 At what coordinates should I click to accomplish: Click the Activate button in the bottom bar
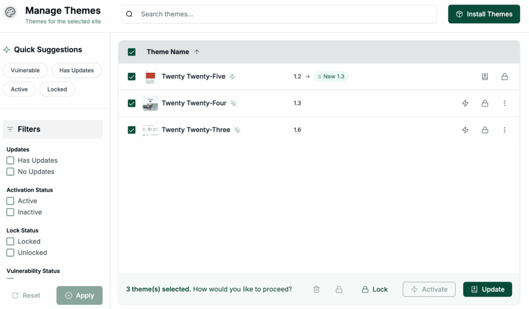pyautogui.click(x=429, y=289)
